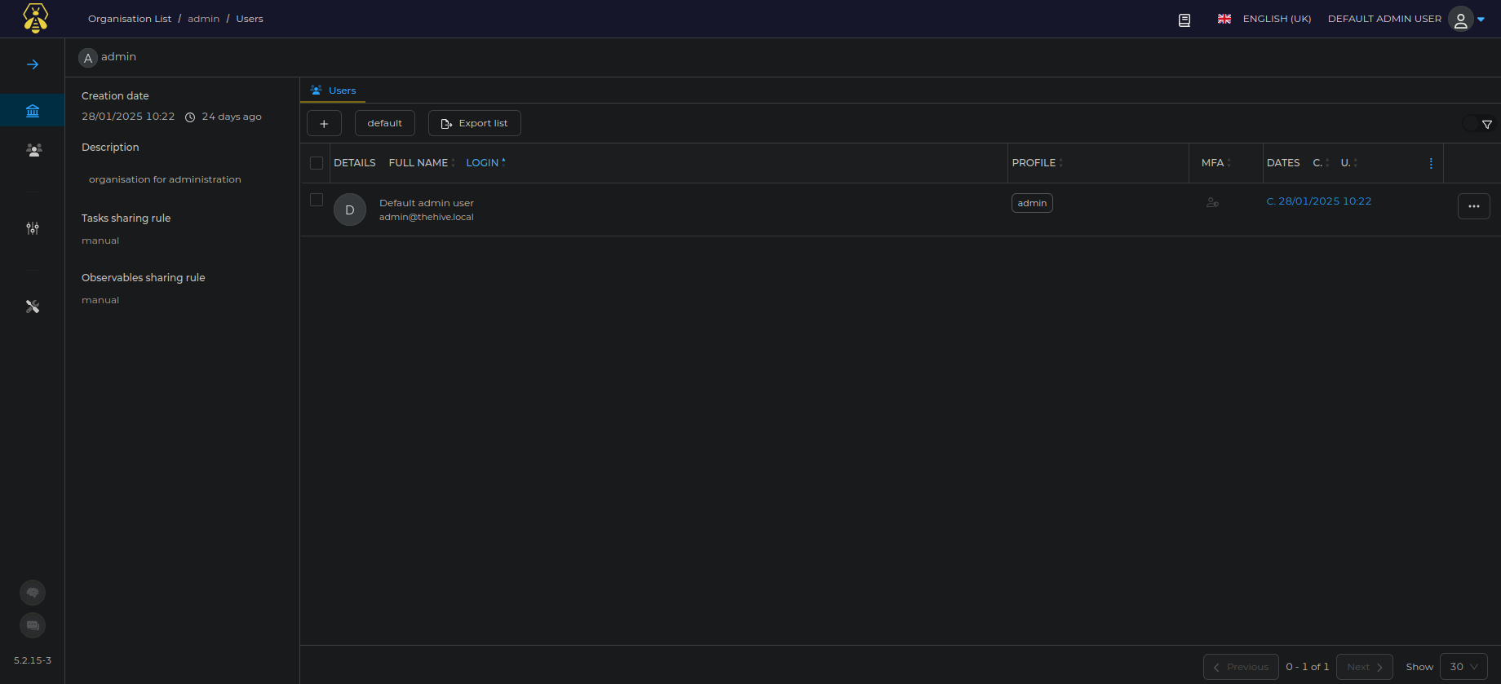Click the DATES column header

point(1283,163)
